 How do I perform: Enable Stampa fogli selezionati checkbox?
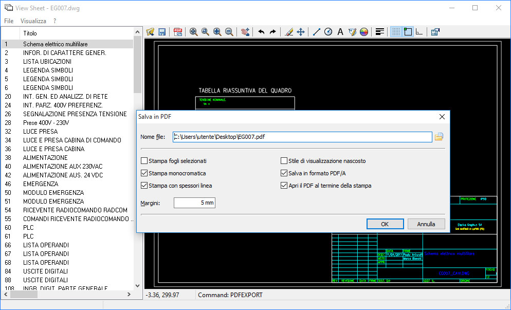coord(144,161)
